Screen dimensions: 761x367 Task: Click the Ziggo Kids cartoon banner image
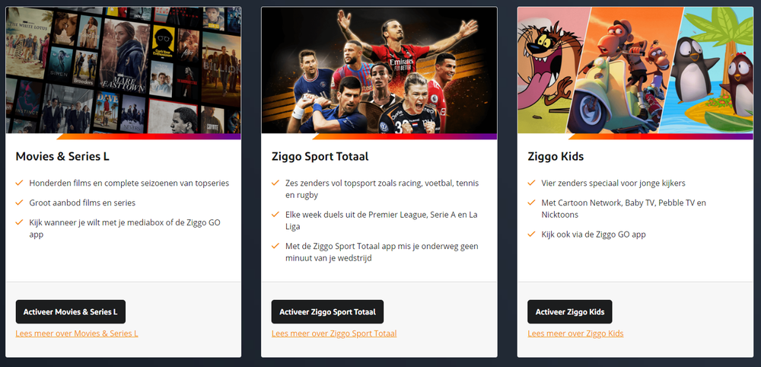tap(635, 70)
